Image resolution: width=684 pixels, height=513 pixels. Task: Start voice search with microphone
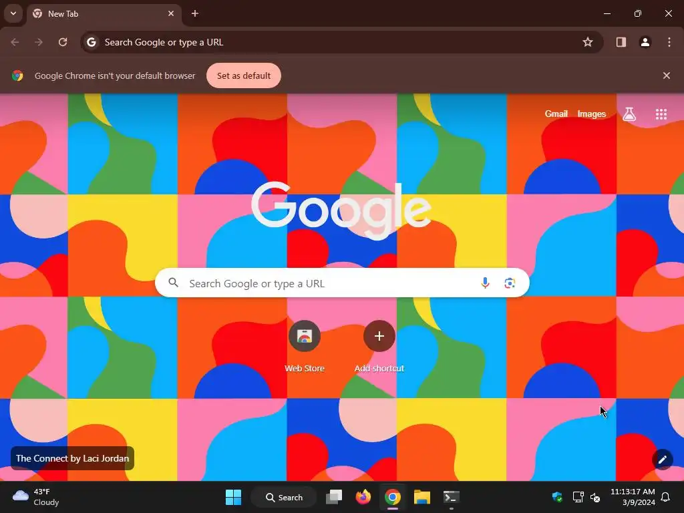pyautogui.click(x=485, y=283)
